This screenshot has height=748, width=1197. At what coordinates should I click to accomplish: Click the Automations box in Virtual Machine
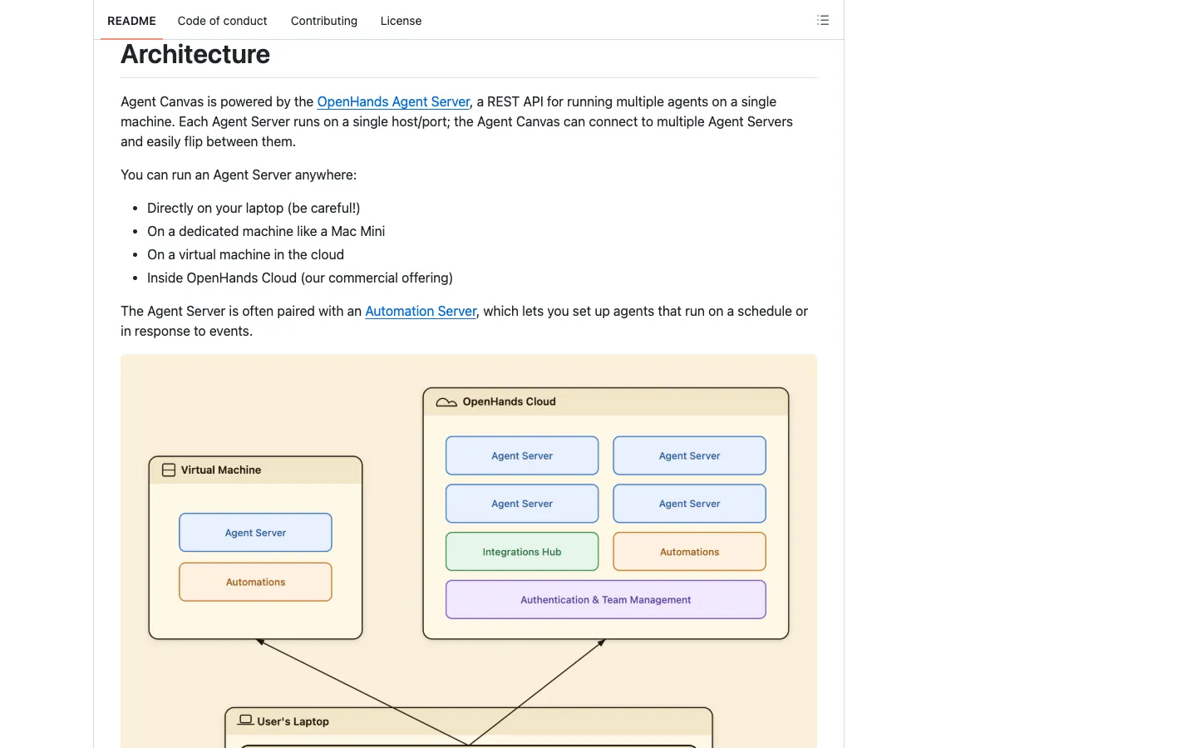click(255, 582)
